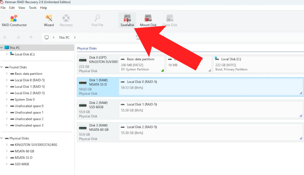
Task: Go up one level
Action: click(31, 38)
